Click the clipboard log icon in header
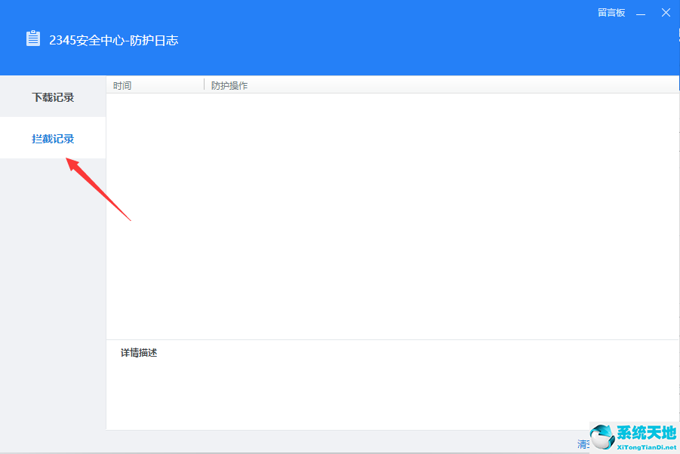The image size is (680, 454). coord(33,39)
